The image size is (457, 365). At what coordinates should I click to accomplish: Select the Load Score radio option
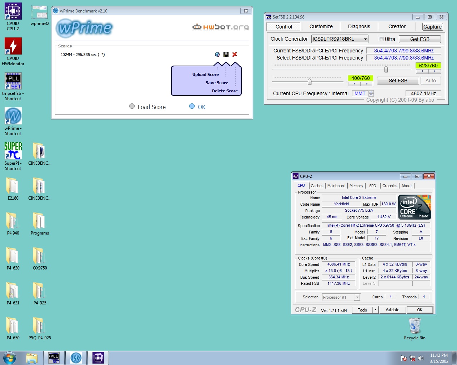coord(132,106)
